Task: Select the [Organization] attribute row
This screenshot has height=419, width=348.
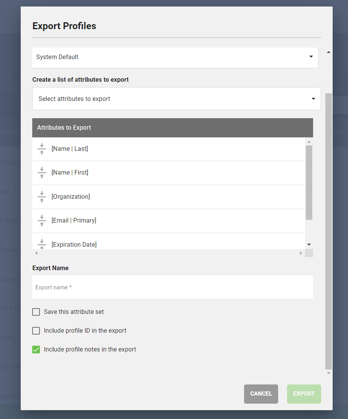Action: [x=169, y=197]
